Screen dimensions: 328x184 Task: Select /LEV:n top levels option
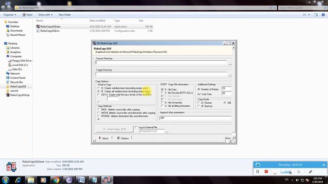pos(98,95)
